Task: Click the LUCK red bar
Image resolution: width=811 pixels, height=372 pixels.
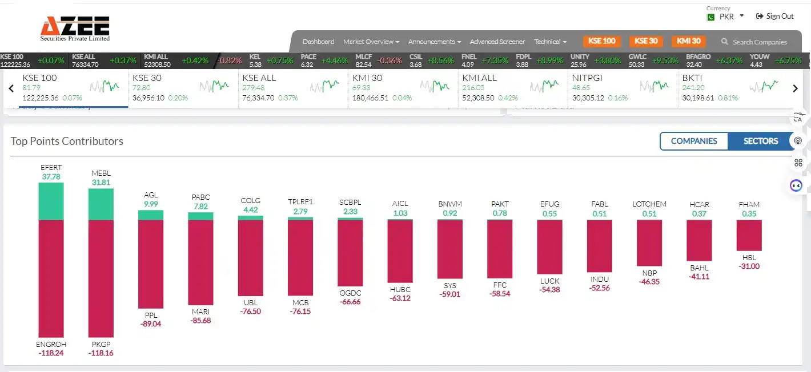Action: (549, 247)
